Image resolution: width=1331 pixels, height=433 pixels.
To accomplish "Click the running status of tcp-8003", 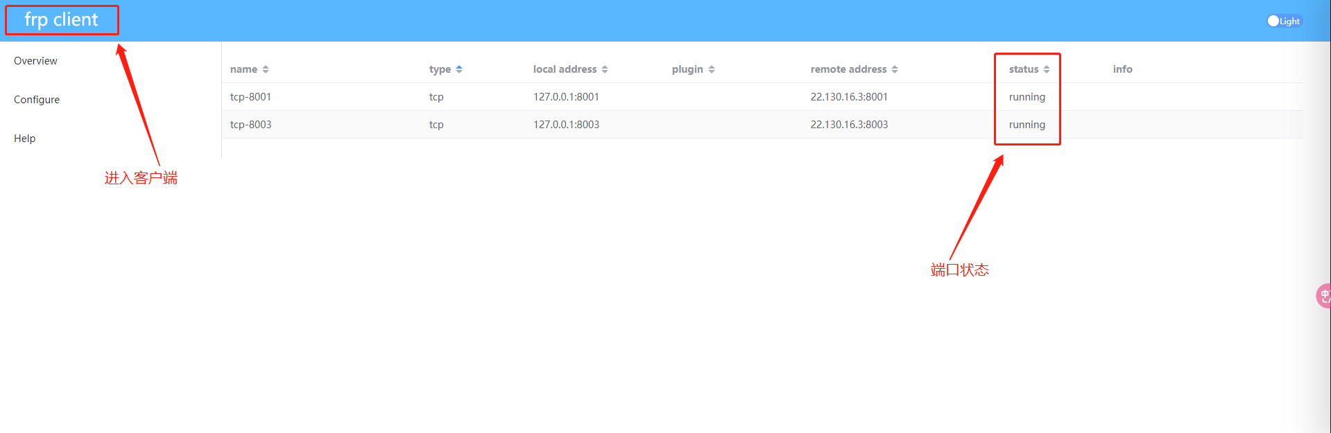I will [1027, 125].
